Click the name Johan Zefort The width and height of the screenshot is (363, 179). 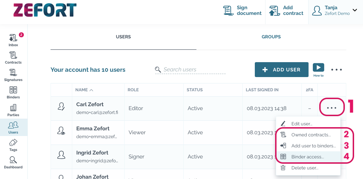(x=93, y=177)
